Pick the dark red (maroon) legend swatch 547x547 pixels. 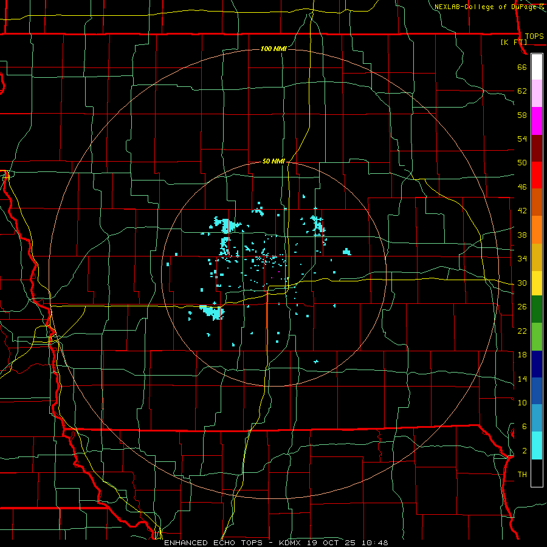(537, 148)
